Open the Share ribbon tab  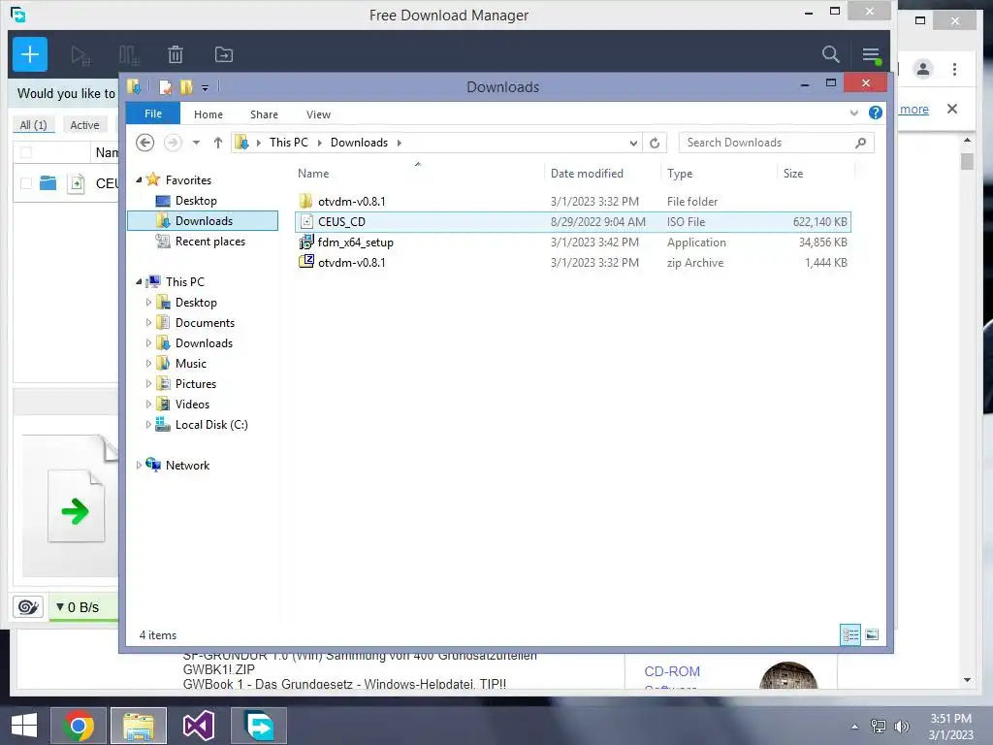click(264, 114)
